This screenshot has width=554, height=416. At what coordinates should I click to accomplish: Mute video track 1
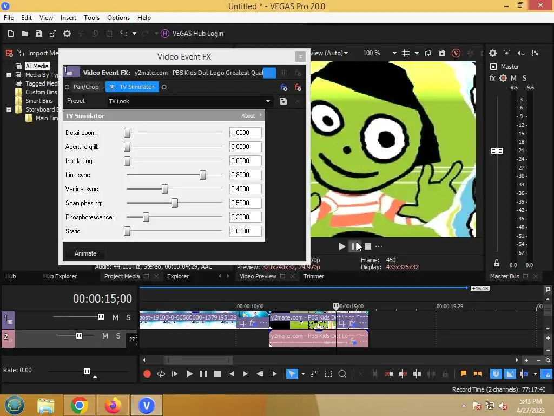click(x=115, y=317)
